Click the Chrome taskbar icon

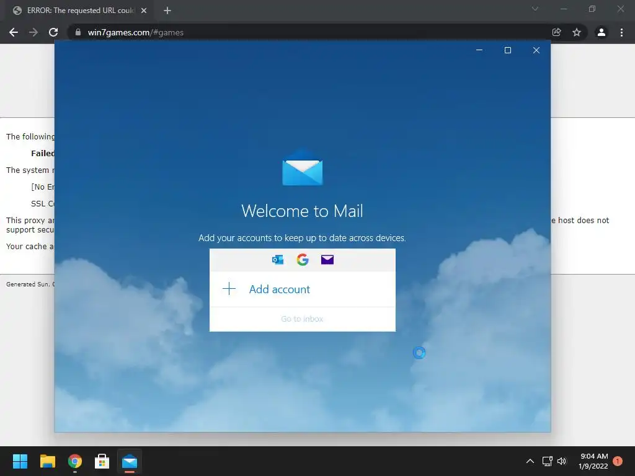(x=75, y=461)
